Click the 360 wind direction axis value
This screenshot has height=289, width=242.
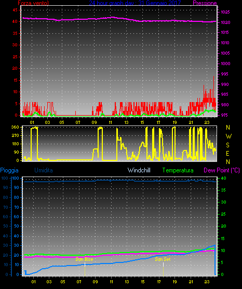(15, 127)
